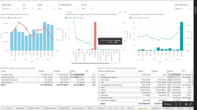
Task: Switch to the Продажи tab
Action: pos(9,108)
